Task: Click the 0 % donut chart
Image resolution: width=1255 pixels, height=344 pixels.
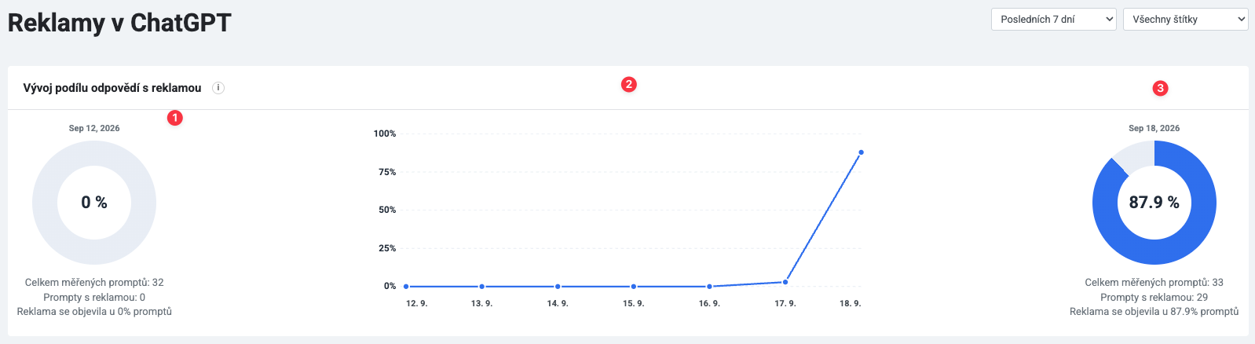Action: pyautogui.click(x=94, y=203)
